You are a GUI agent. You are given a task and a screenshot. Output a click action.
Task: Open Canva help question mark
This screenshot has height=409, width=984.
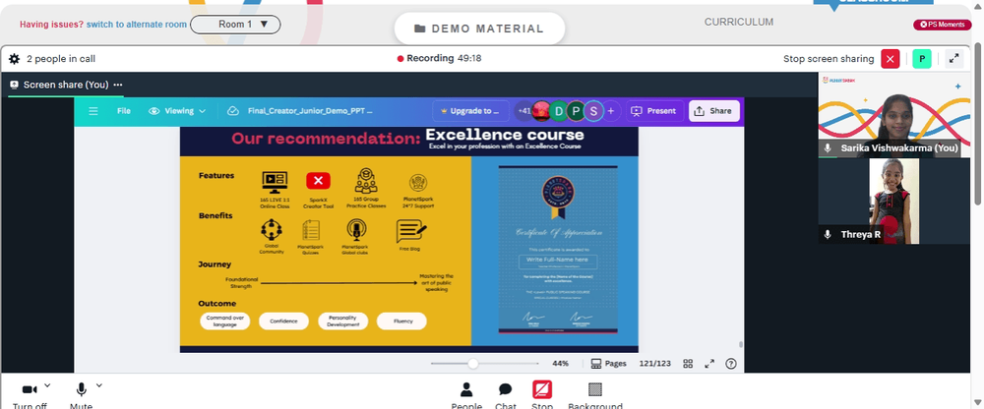point(730,364)
